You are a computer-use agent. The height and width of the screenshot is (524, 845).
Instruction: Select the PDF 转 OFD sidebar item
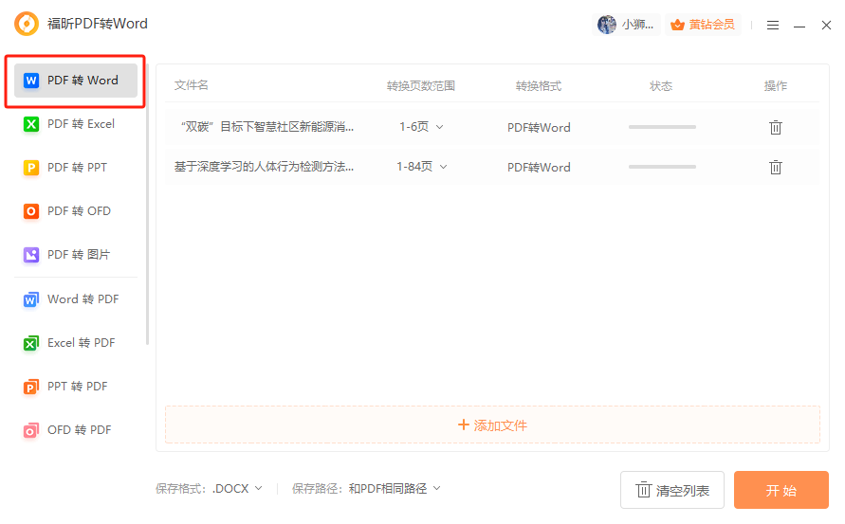coord(76,211)
